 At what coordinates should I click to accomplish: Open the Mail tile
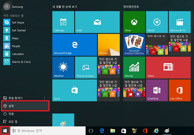click(97, 22)
